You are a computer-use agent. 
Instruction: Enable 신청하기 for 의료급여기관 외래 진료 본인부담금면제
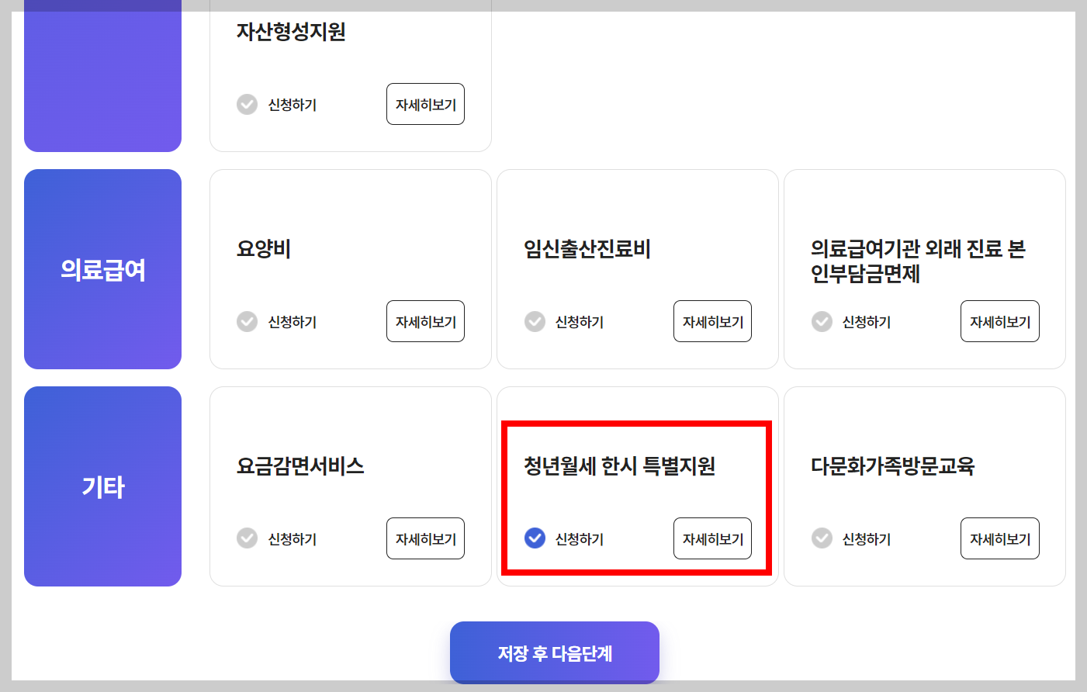822,321
